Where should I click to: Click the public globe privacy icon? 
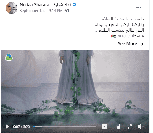67,10
